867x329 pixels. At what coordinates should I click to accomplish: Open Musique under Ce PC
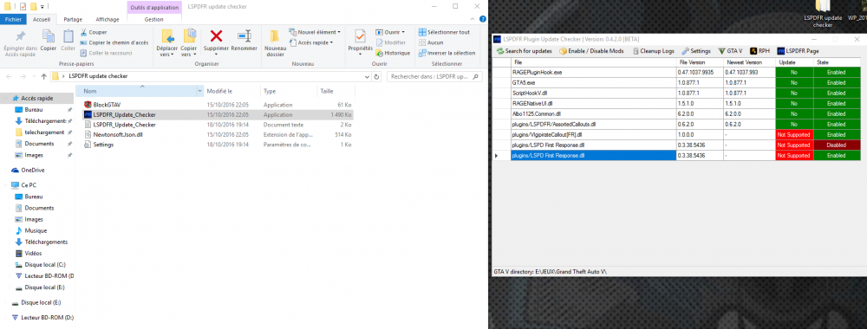tap(36, 230)
